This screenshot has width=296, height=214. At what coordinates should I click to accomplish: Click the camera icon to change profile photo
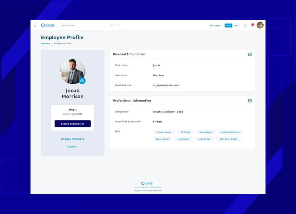(x=82, y=81)
